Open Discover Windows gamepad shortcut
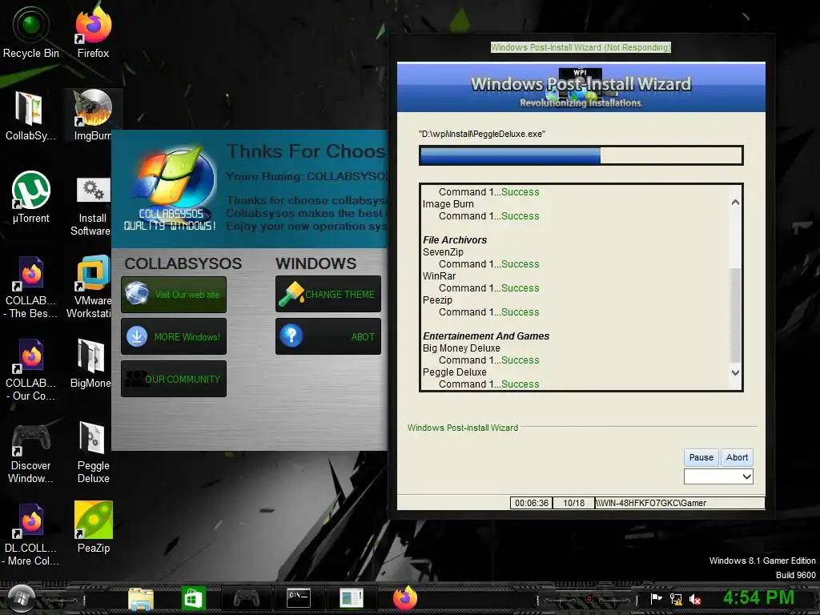 tap(30, 453)
